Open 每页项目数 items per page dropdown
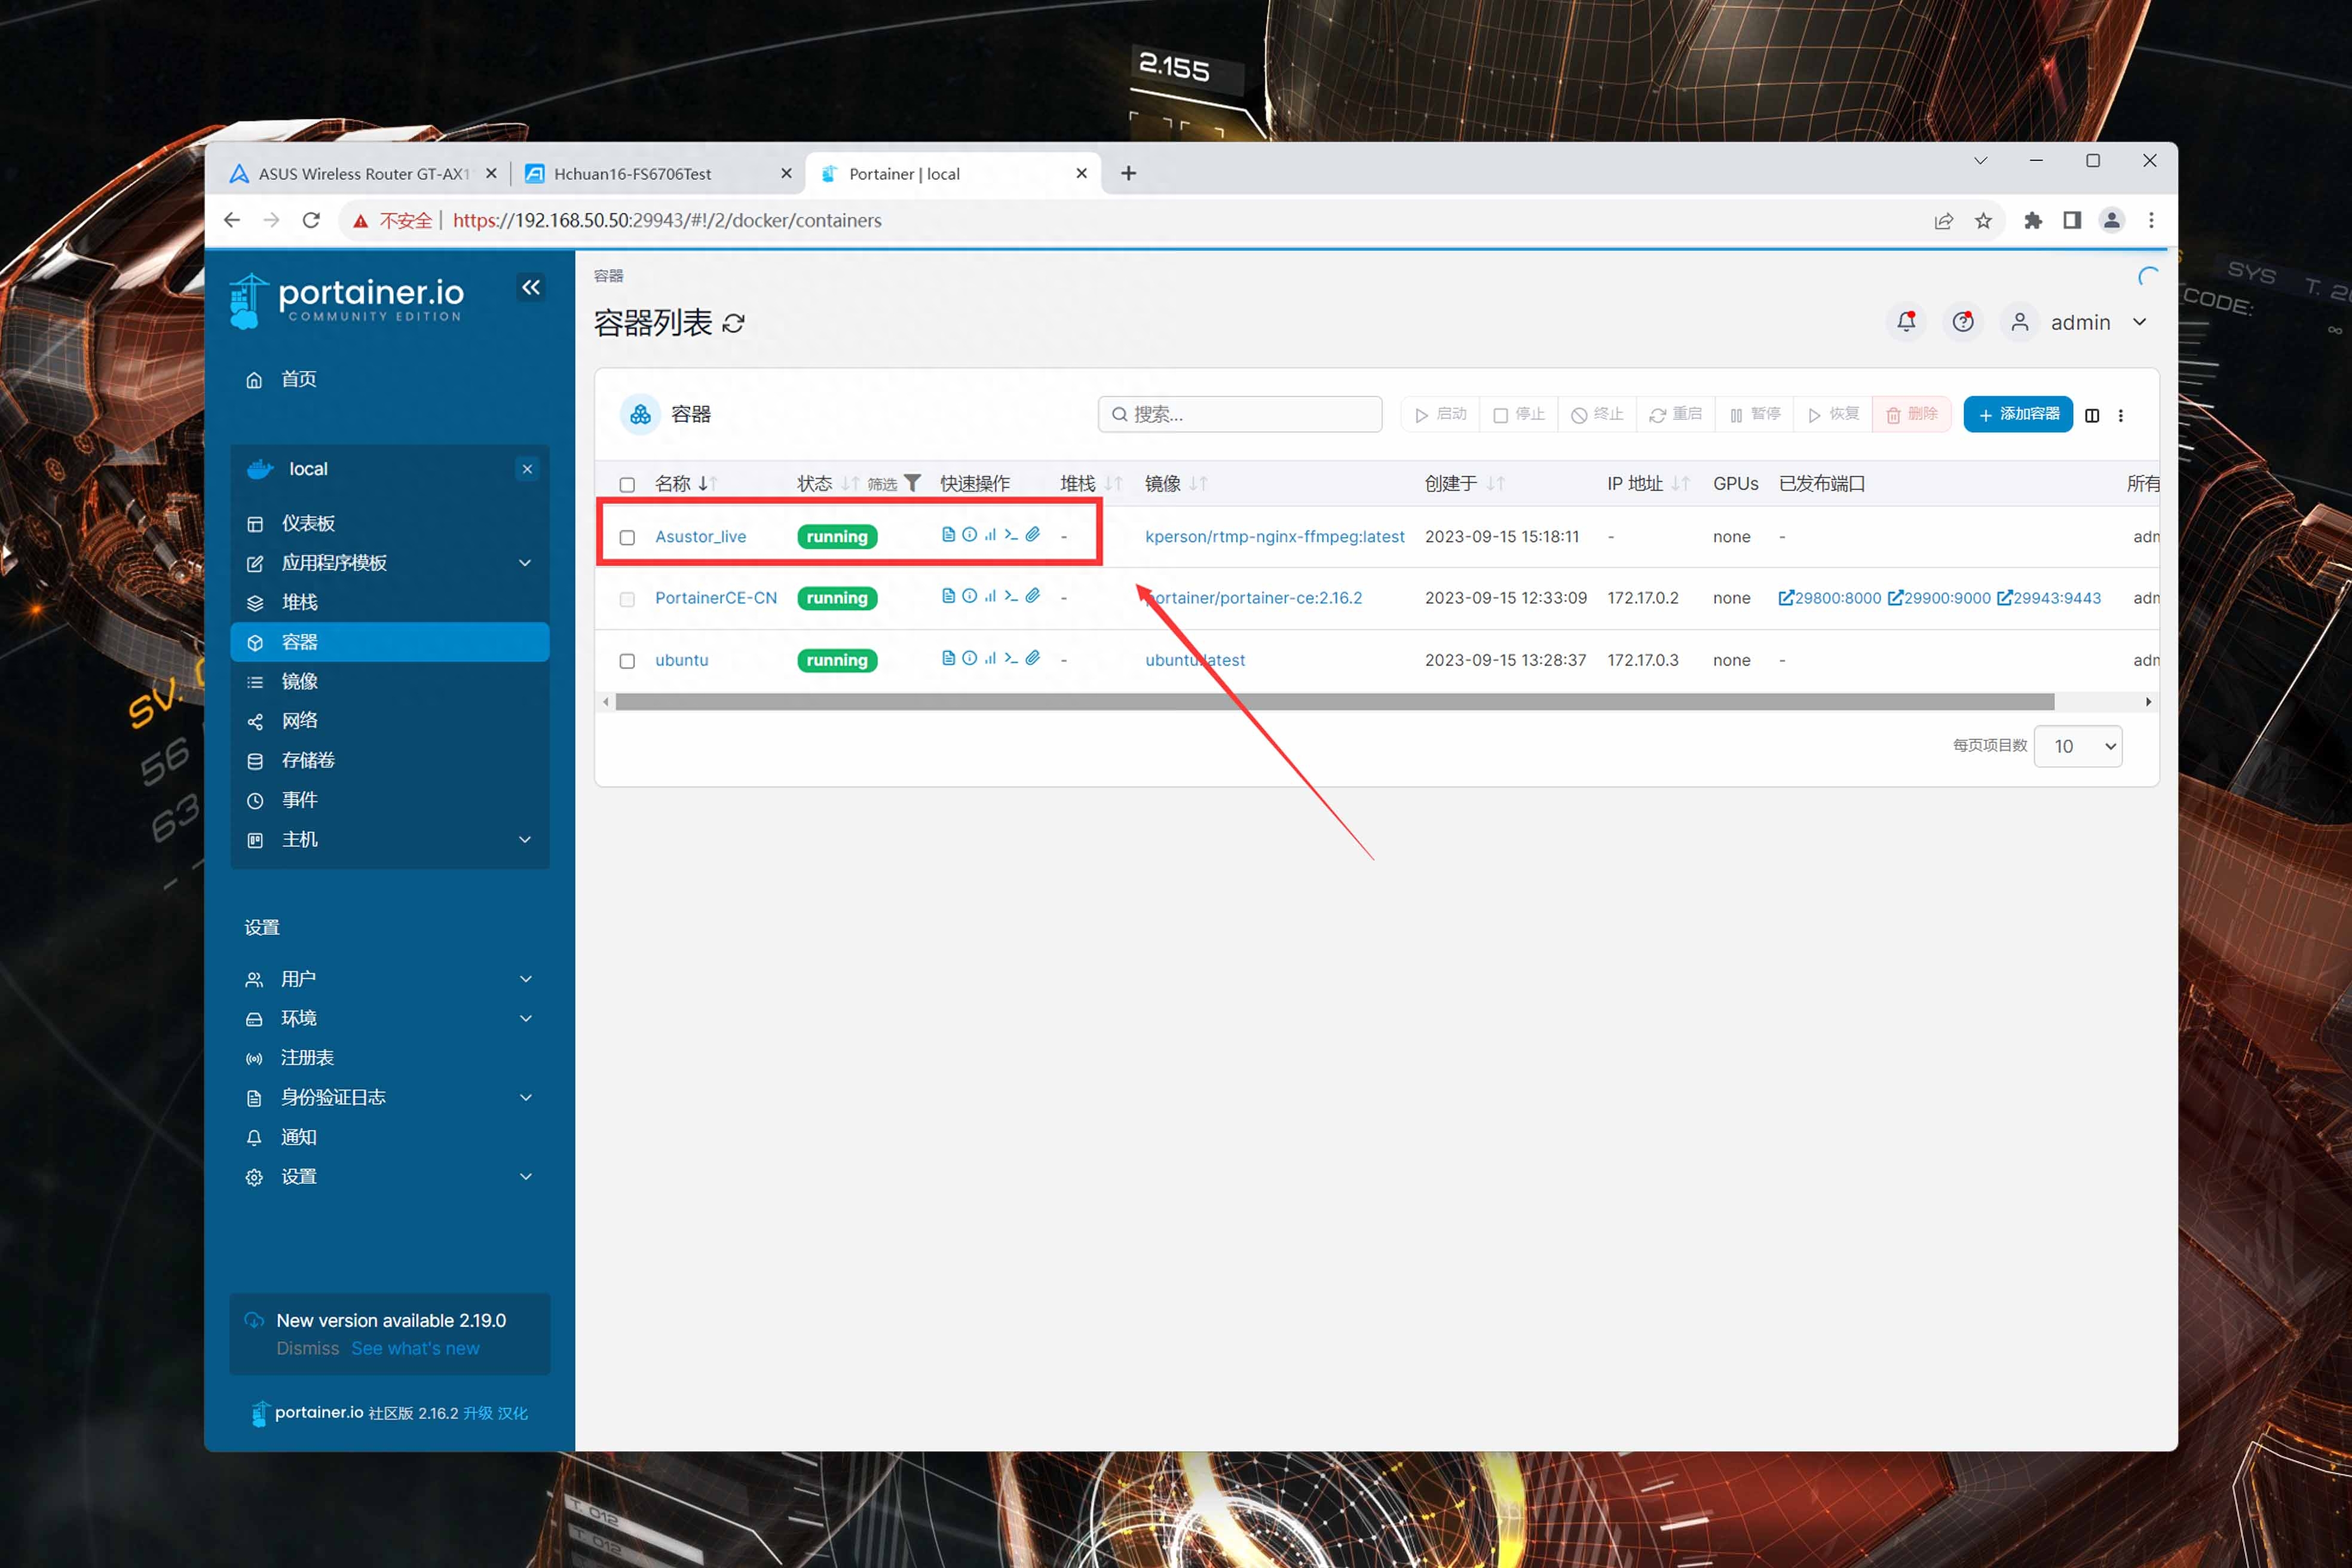Image resolution: width=2352 pixels, height=1568 pixels. pos(2078,746)
